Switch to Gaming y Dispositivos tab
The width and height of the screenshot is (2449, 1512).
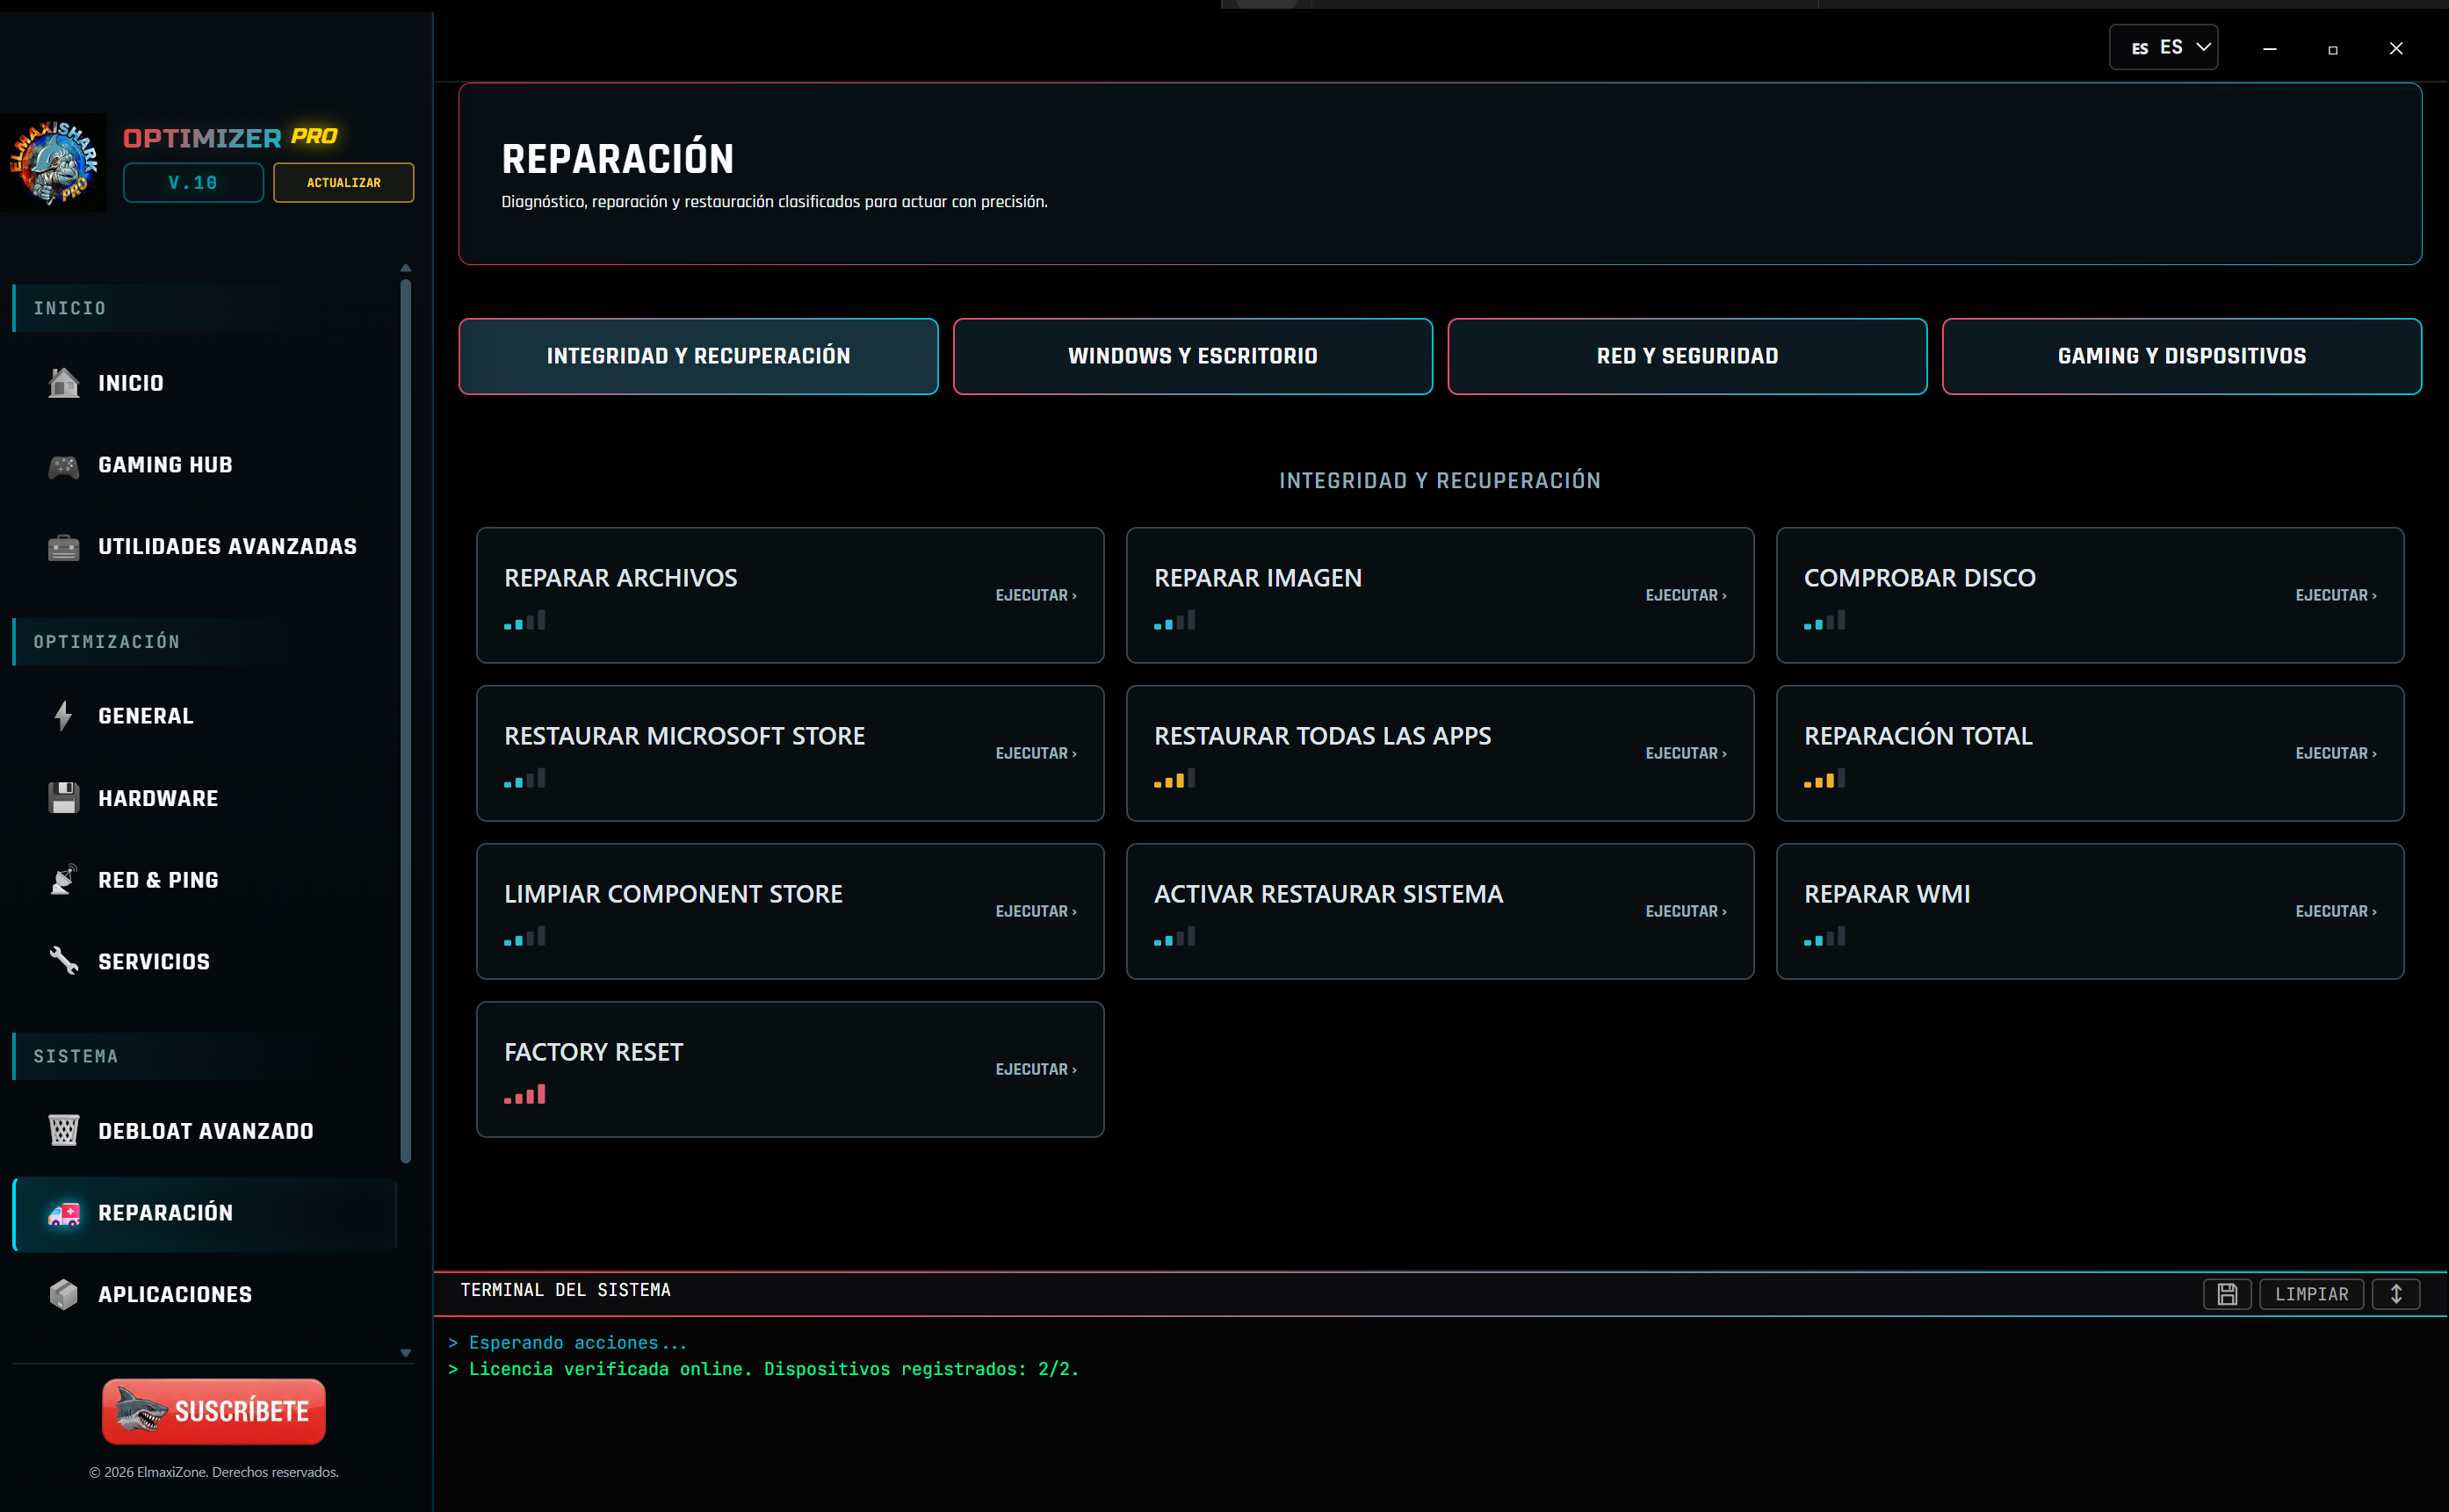point(2181,356)
